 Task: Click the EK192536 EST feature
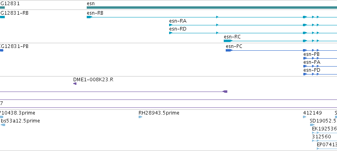coord(325,133)
